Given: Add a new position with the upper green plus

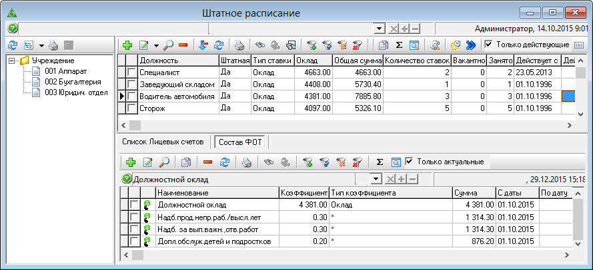Looking at the screenshot, I should (127, 45).
